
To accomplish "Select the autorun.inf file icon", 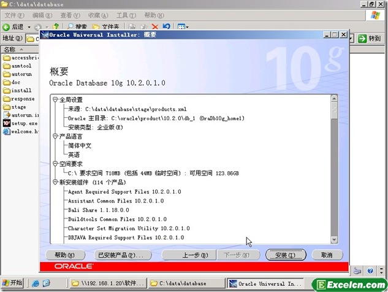I will [6, 115].
